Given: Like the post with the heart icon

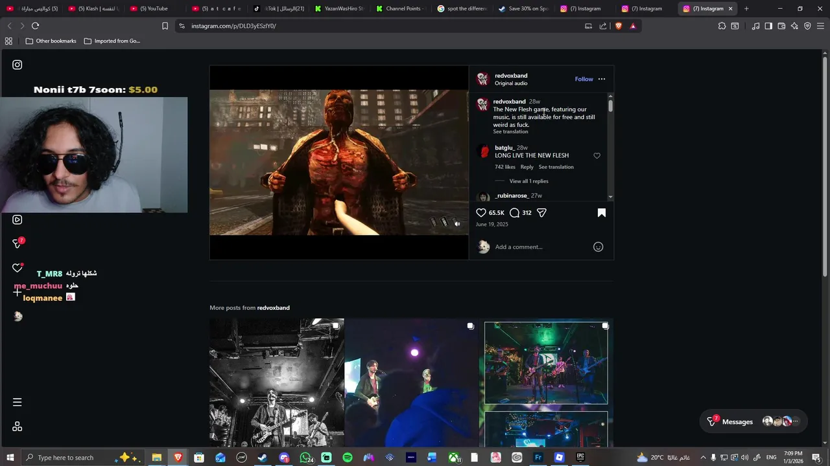Looking at the screenshot, I should (481, 212).
